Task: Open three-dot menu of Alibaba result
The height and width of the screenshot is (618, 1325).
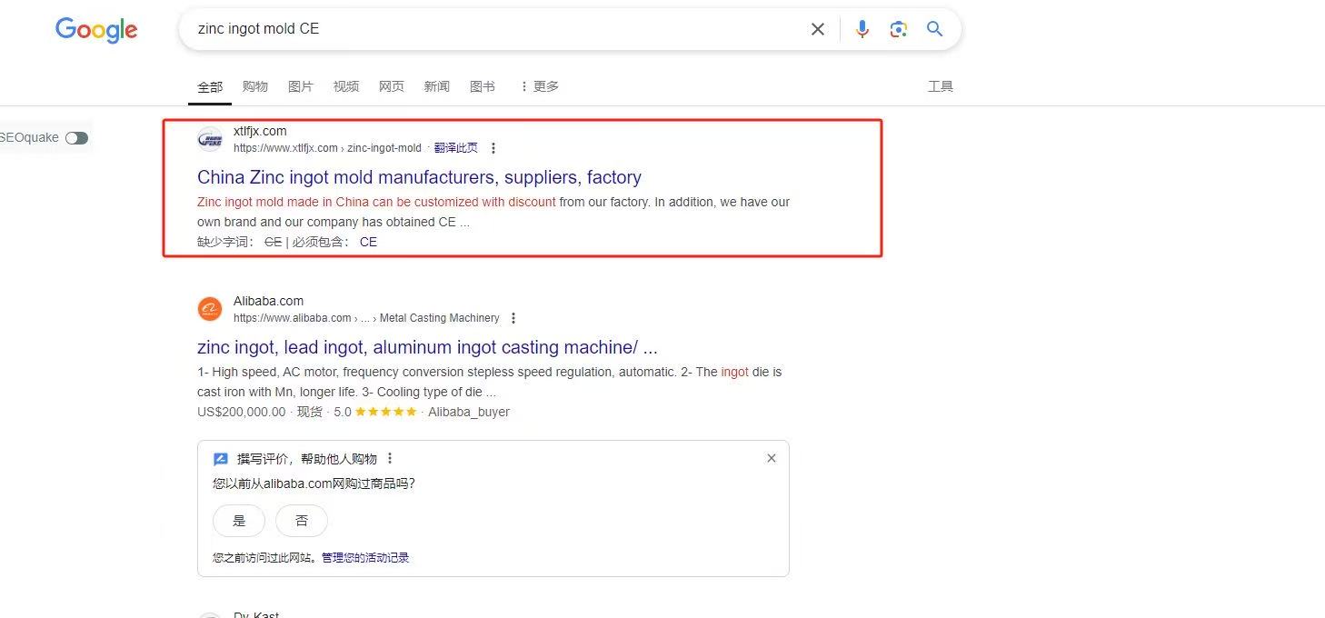Action: pyautogui.click(x=513, y=318)
